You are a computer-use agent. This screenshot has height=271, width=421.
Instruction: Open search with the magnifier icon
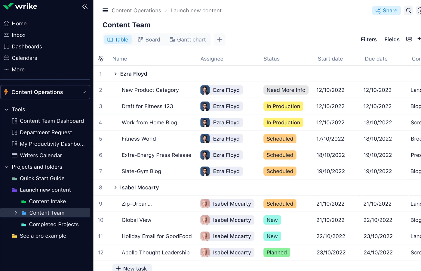(408, 11)
